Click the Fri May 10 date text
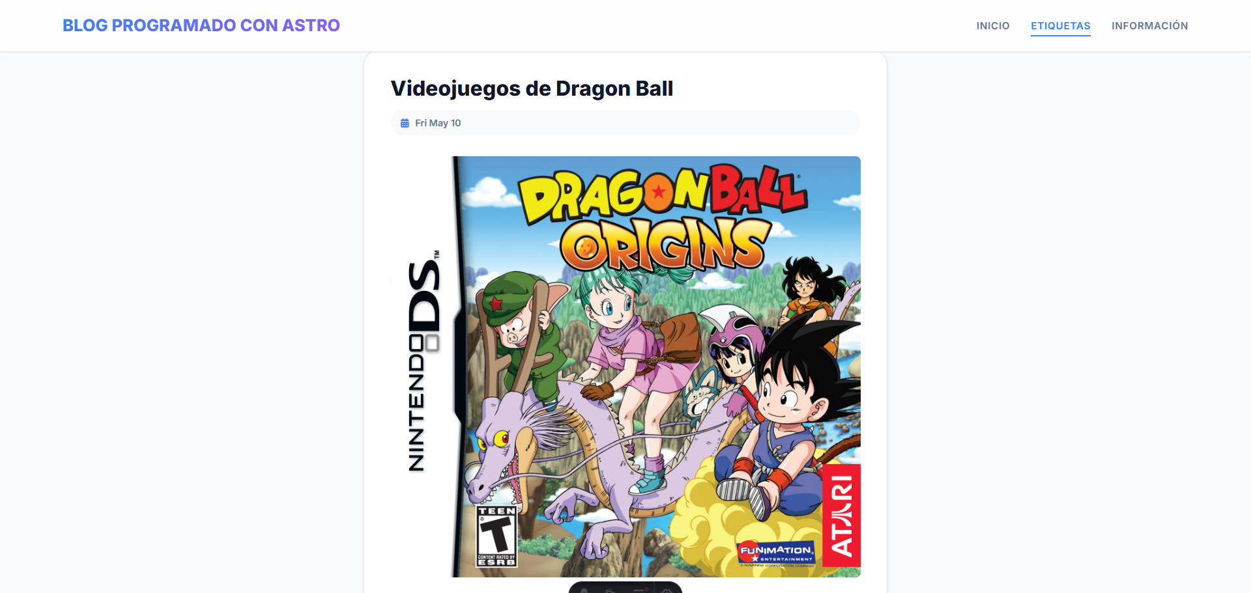 (438, 123)
